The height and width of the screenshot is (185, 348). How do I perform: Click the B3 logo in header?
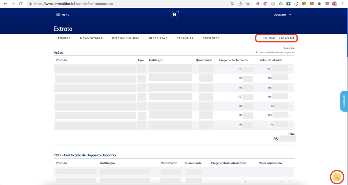[x=175, y=14]
